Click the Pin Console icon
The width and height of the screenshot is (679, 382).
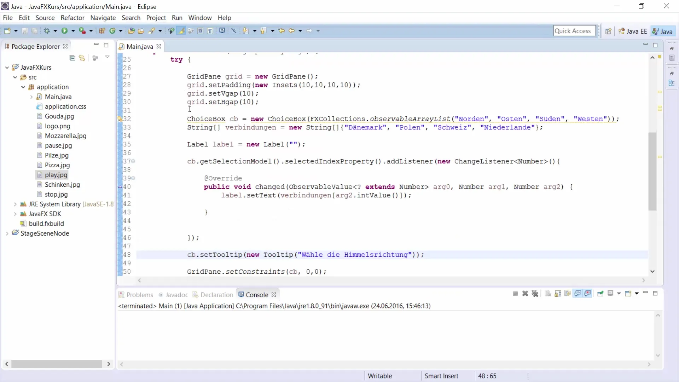click(600, 294)
